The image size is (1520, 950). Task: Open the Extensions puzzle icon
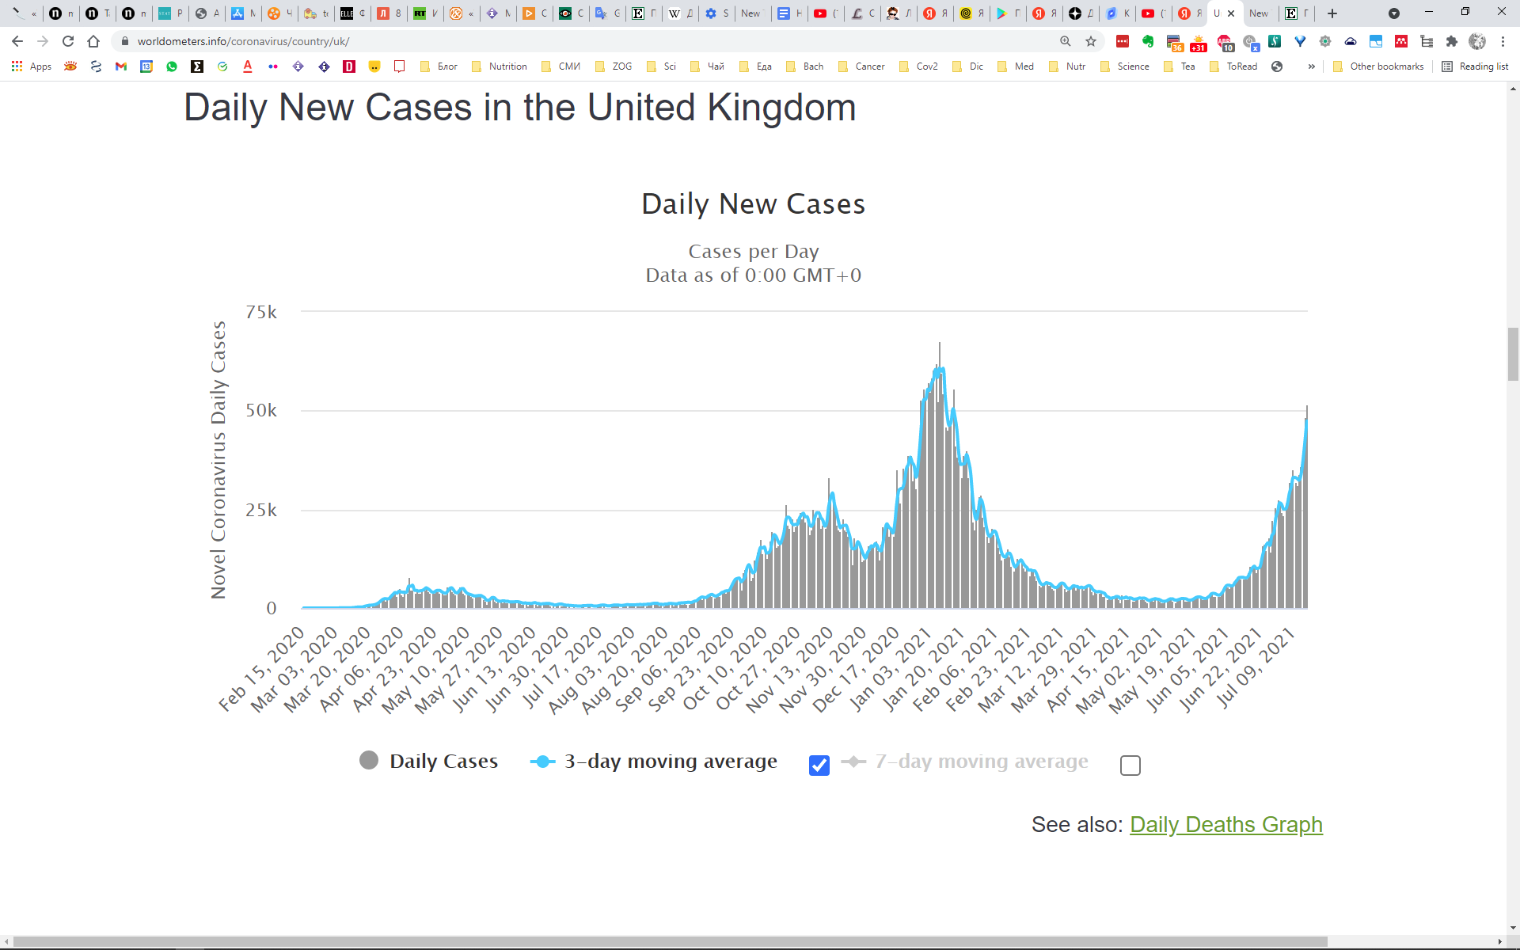tap(1451, 41)
